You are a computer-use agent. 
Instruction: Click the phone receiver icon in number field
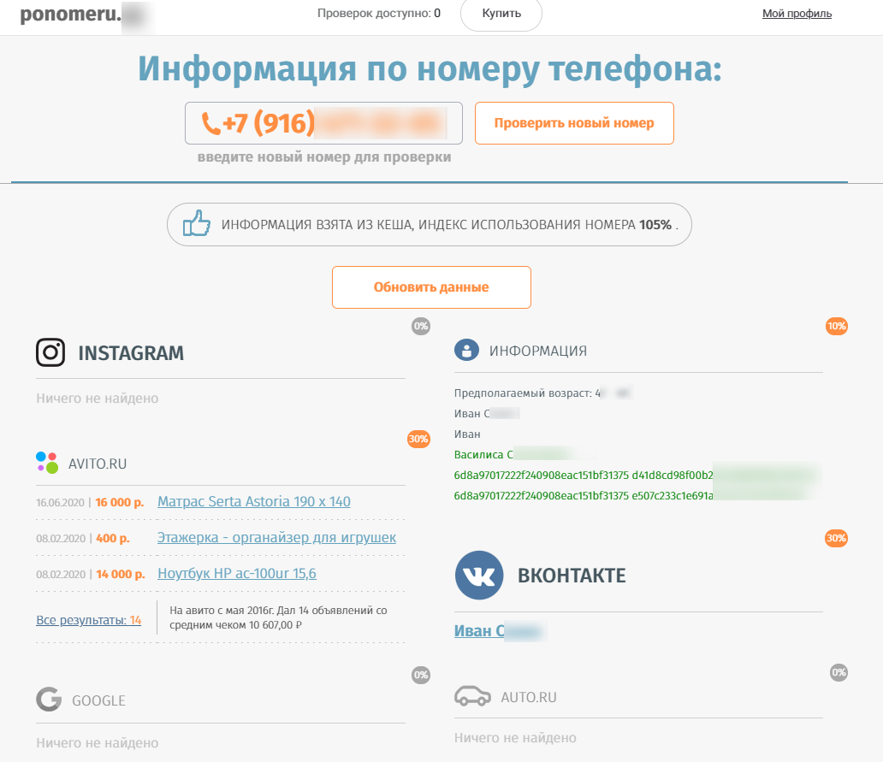coord(212,121)
